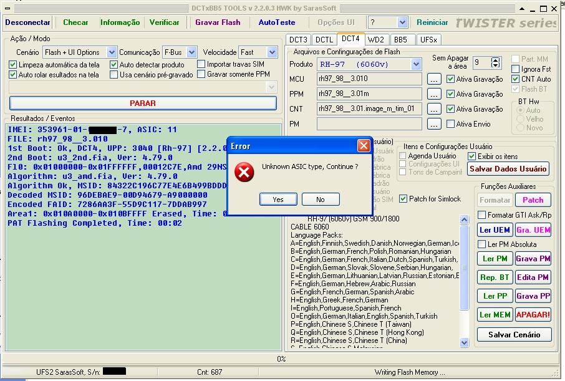Click Verificar in the toolbar
This screenshot has width=565, height=381.
click(x=164, y=22)
